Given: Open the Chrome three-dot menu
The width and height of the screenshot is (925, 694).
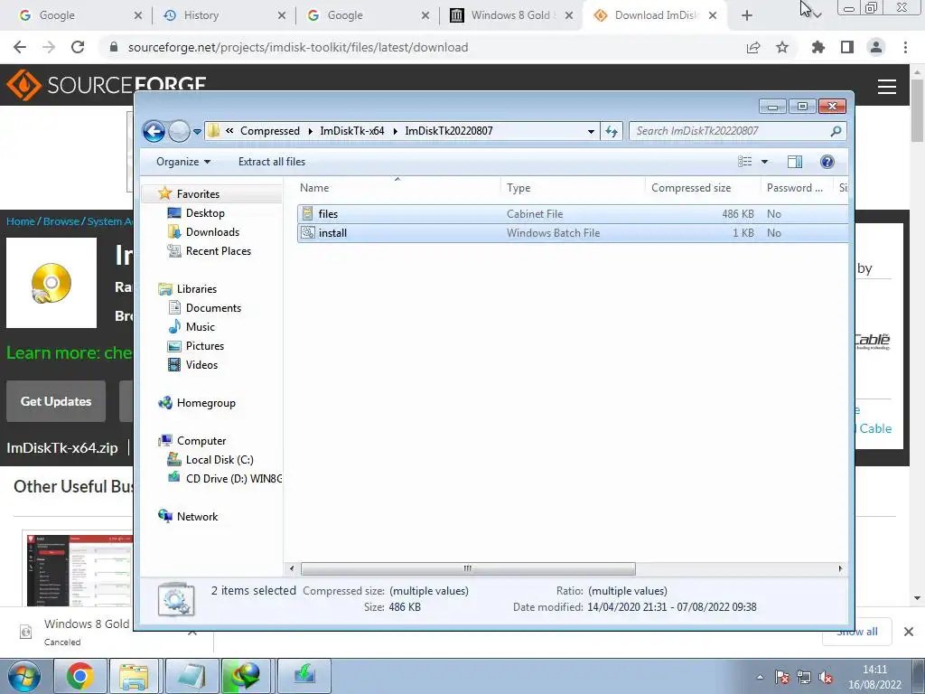Looking at the screenshot, I should (905, 47).
